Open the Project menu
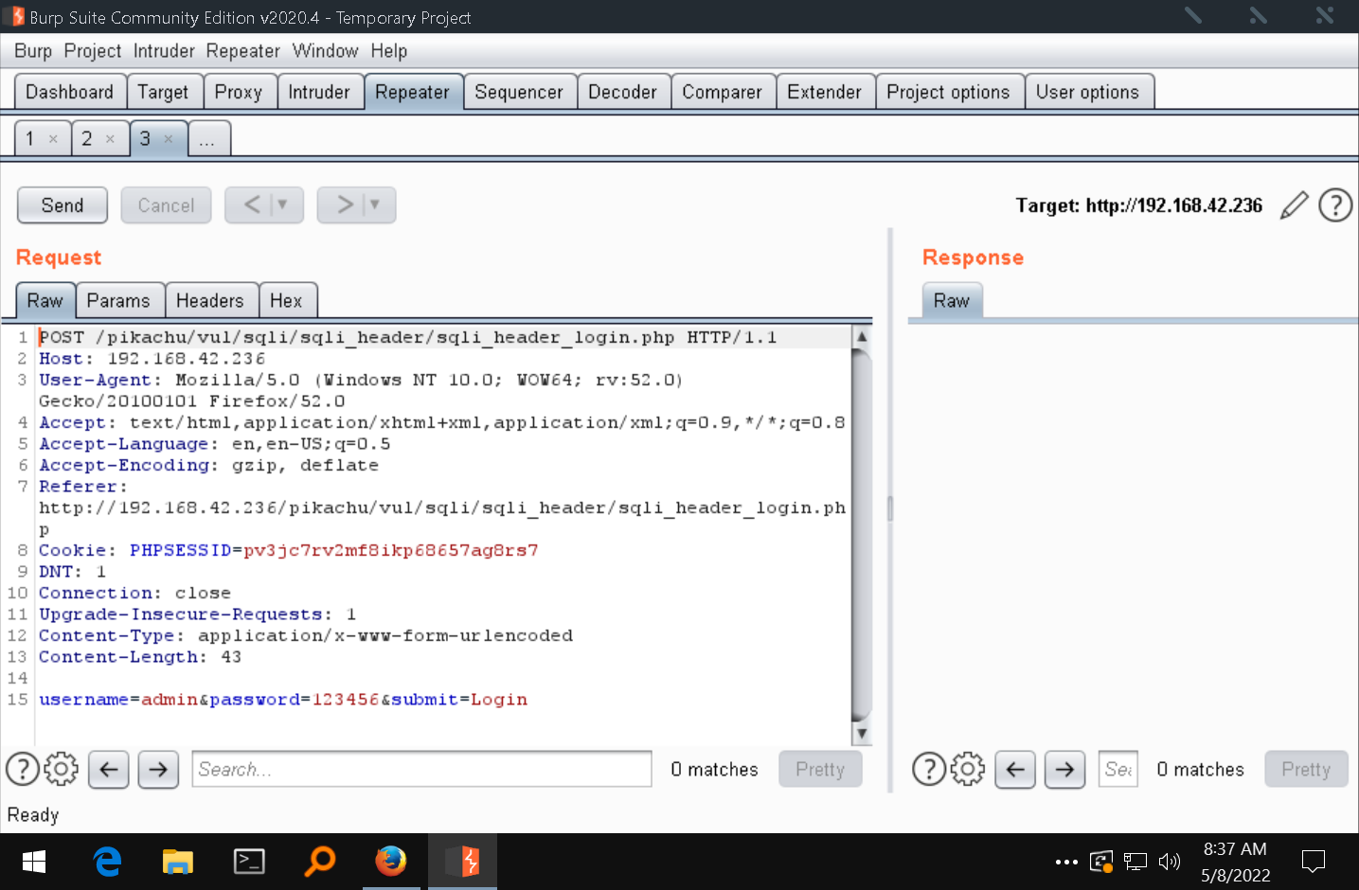The width and height of the screenshot is (1359, 890). click(92, 51)
